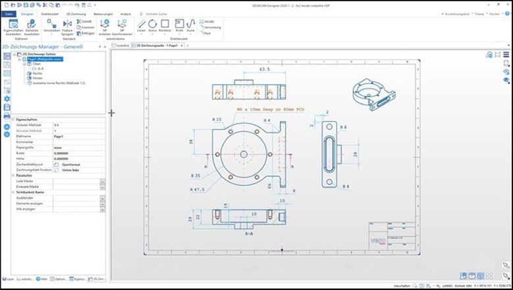The image size is (513, 290).
Task: Select the Rechteck rectangle tool
Action: 165,26
